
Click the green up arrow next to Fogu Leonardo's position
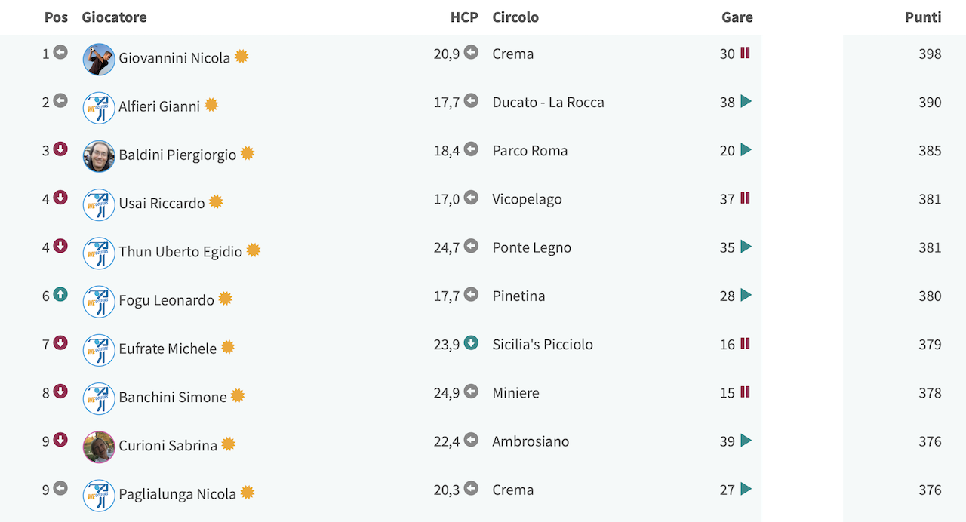pyautogui.click(x=60, y=295)
